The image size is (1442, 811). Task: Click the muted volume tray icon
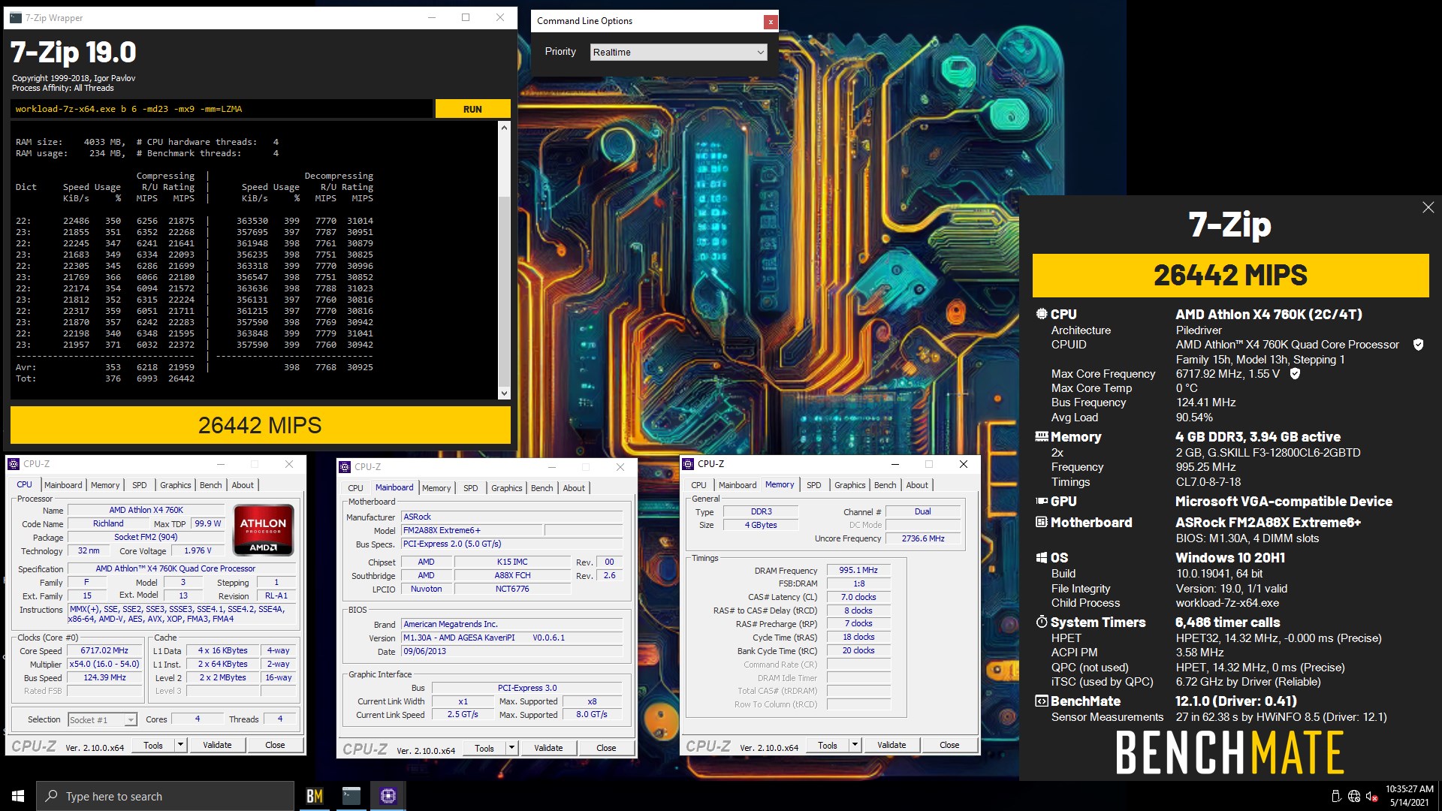click(1371, 796)
